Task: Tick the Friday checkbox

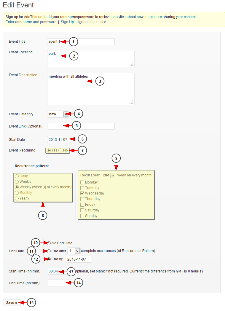Action: point(82,205)
